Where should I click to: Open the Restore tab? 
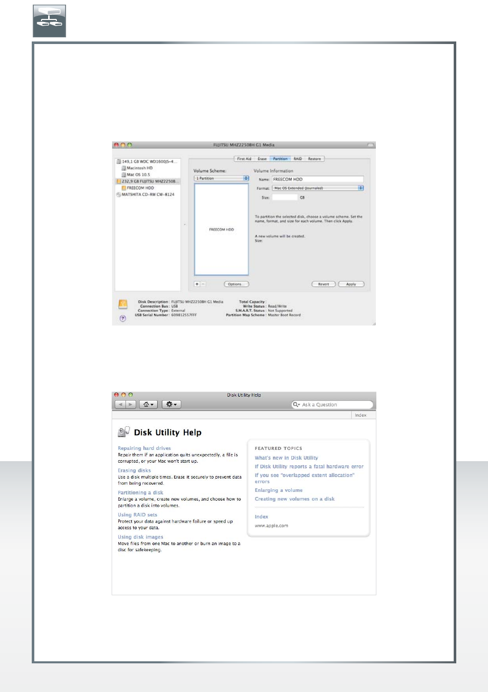coord(314,159)
